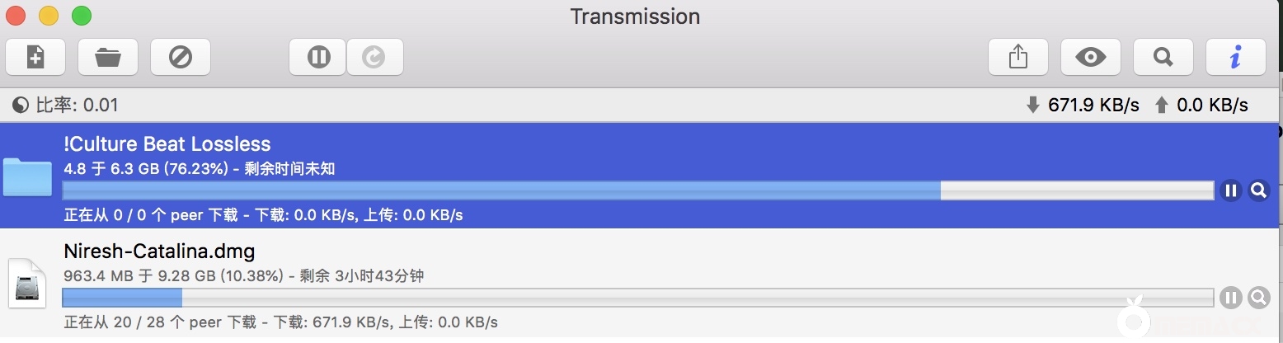
Task: Open the torrent inspector info icon
Action: click(x=1235, y=57)
